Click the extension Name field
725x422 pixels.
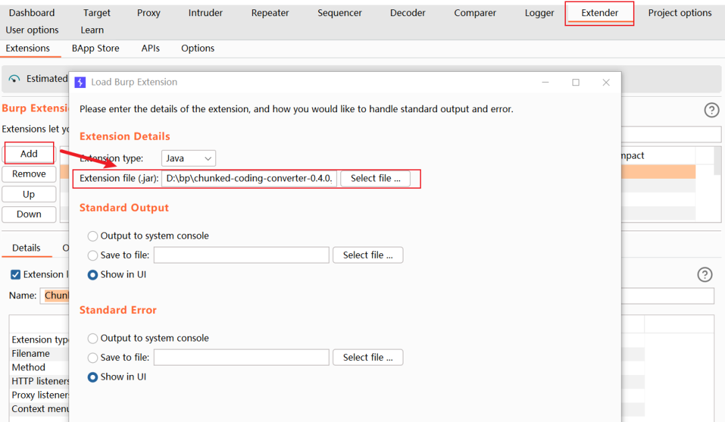54,295
